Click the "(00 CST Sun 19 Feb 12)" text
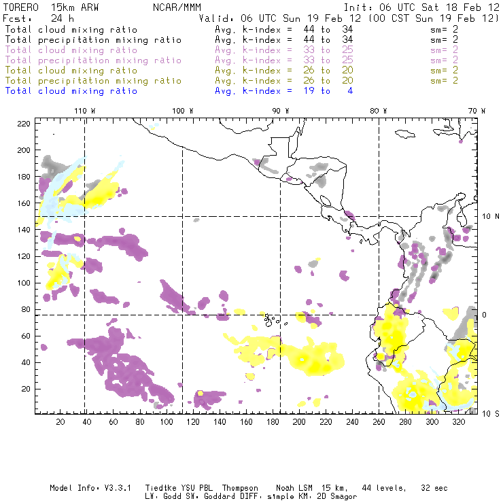This screenshot has height=503, width=503. [x=434, y=18]
